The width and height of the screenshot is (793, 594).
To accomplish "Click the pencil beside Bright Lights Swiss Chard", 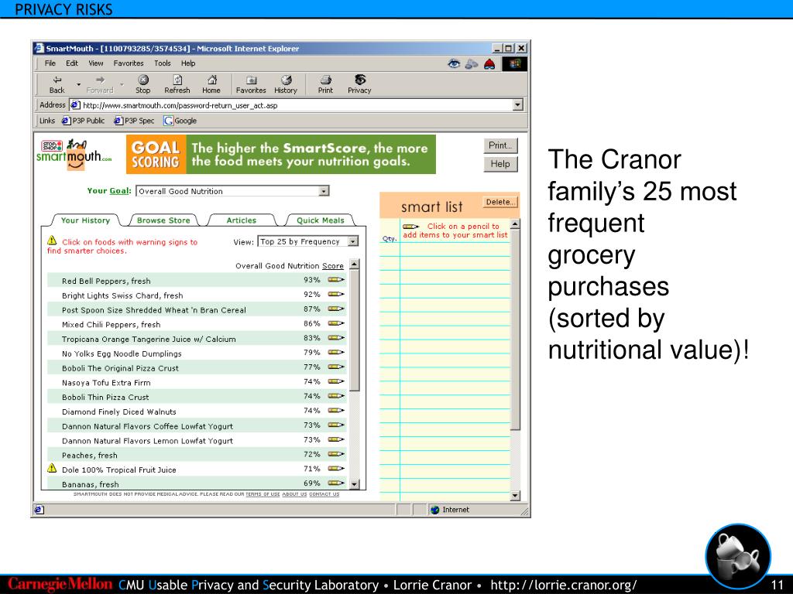I will (x=336, y=294).
